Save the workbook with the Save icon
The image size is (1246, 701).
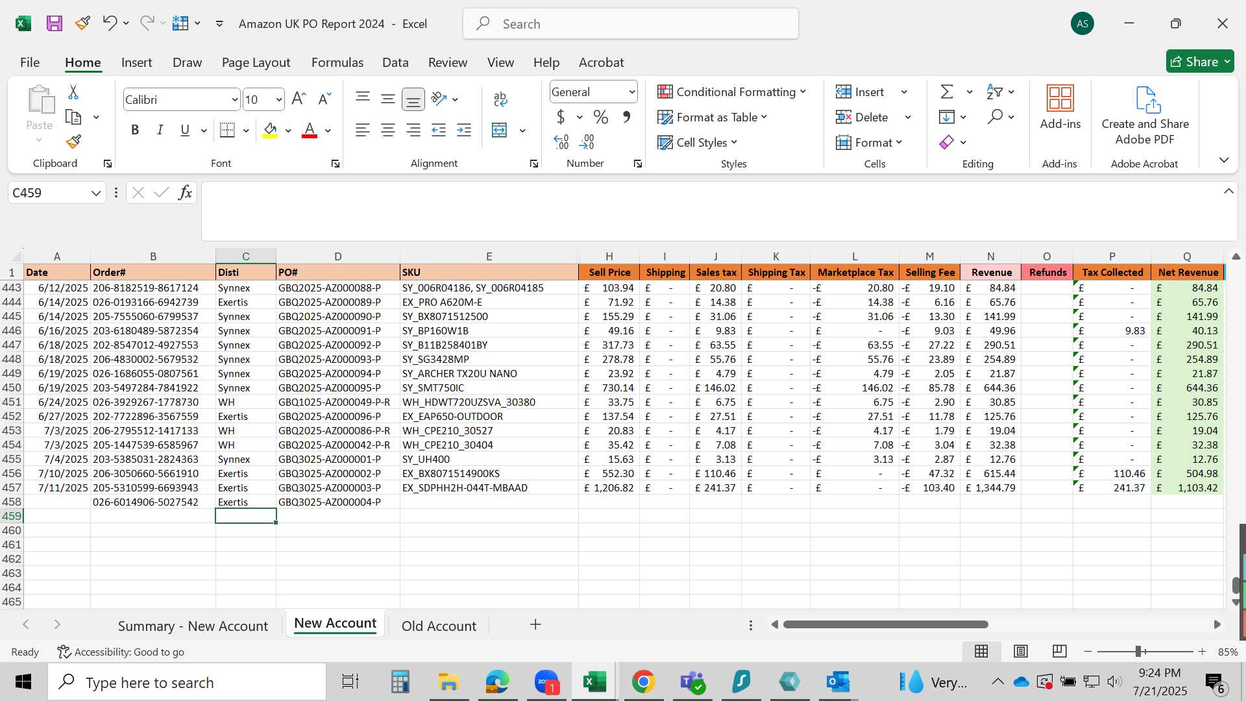[55, 24]
